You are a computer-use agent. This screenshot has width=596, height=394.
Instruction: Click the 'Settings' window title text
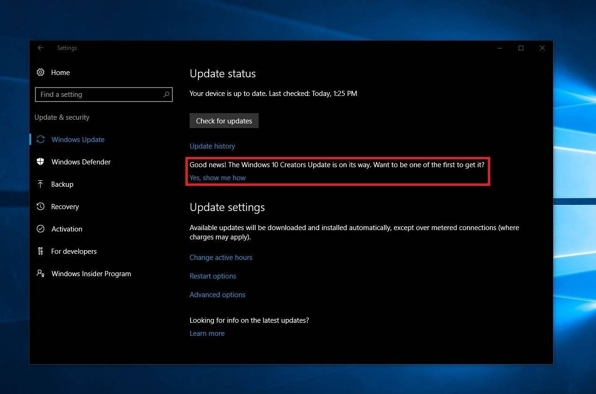coord(67,48)
